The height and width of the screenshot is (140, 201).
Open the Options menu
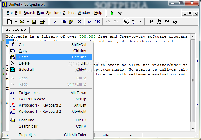tap(69, 13)
